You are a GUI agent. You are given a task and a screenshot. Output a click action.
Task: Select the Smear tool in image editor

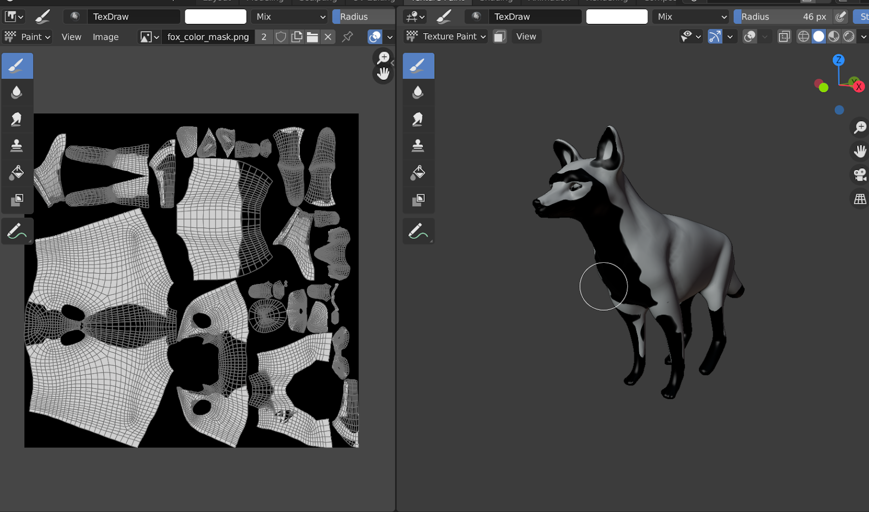17,119
